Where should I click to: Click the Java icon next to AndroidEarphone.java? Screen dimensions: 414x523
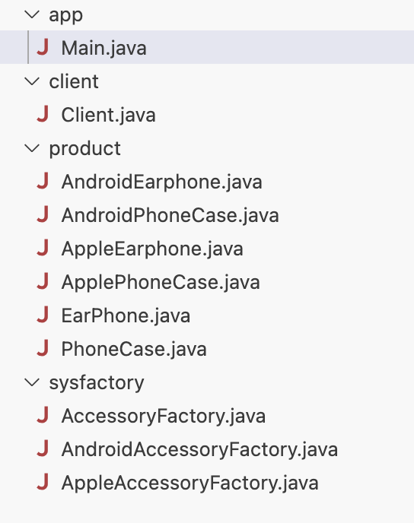coord(43,181)
